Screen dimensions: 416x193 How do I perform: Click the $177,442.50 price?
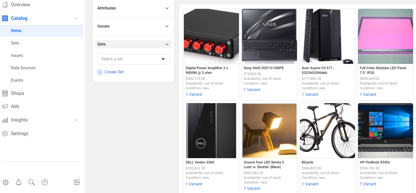pyautogui.click(x=311, y=79)
